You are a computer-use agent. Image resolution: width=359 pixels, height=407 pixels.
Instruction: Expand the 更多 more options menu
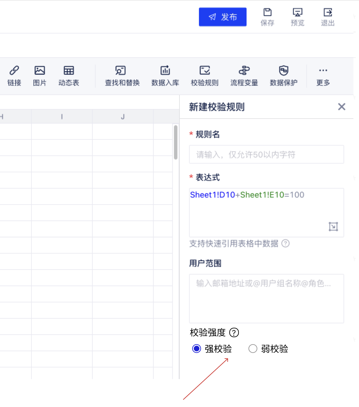tap(323, 75)
